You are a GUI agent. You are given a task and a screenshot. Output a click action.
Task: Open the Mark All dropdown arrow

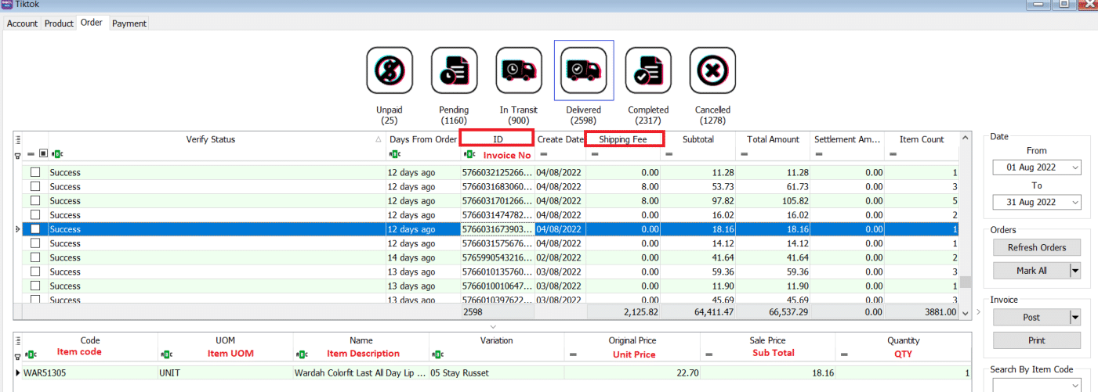click(1074, 271)
